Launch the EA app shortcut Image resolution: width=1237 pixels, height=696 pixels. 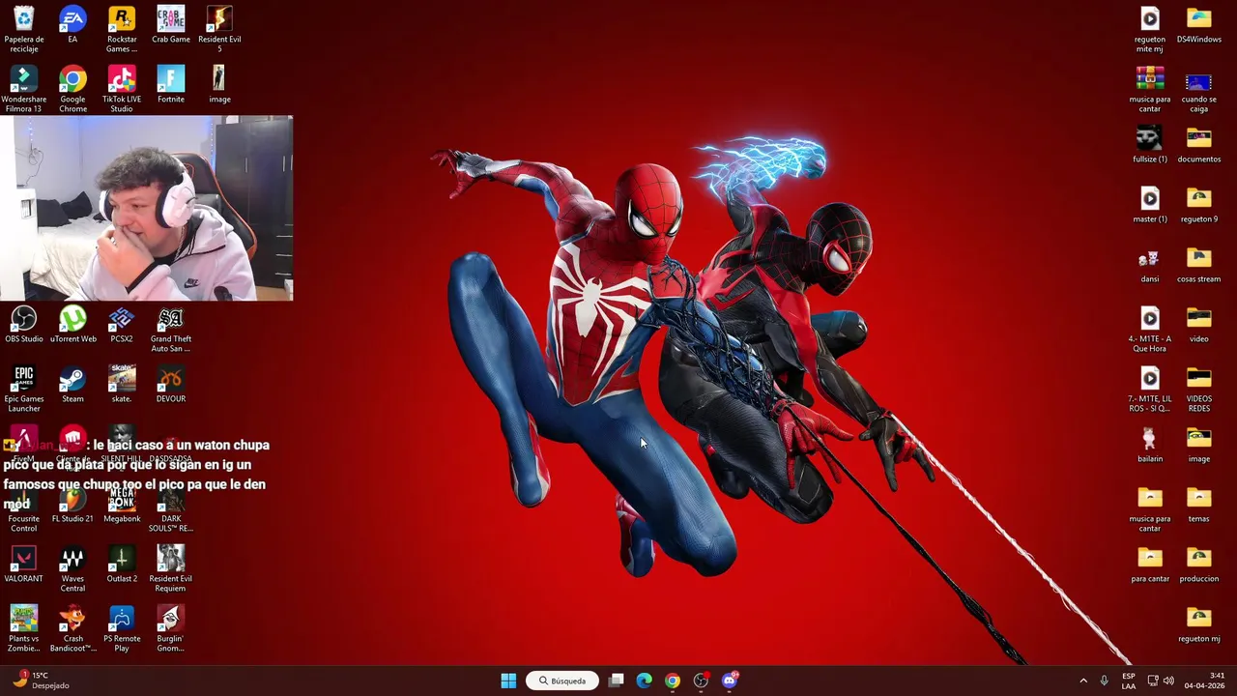point(72,25)
